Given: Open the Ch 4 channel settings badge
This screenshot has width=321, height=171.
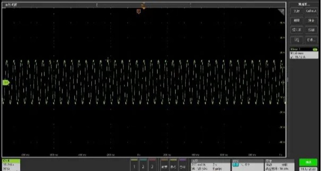Looking at the screenshot, I should click(x=11, y=165).
